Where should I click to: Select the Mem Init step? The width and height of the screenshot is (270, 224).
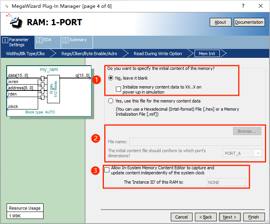[207, 54]
